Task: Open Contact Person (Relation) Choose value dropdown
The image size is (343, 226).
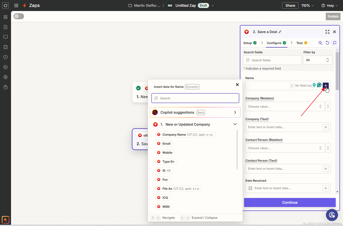Action: pos(285,148)
